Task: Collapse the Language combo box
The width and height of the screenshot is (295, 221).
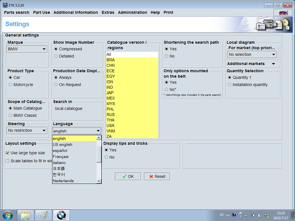Action: click(x=98, y=131)
